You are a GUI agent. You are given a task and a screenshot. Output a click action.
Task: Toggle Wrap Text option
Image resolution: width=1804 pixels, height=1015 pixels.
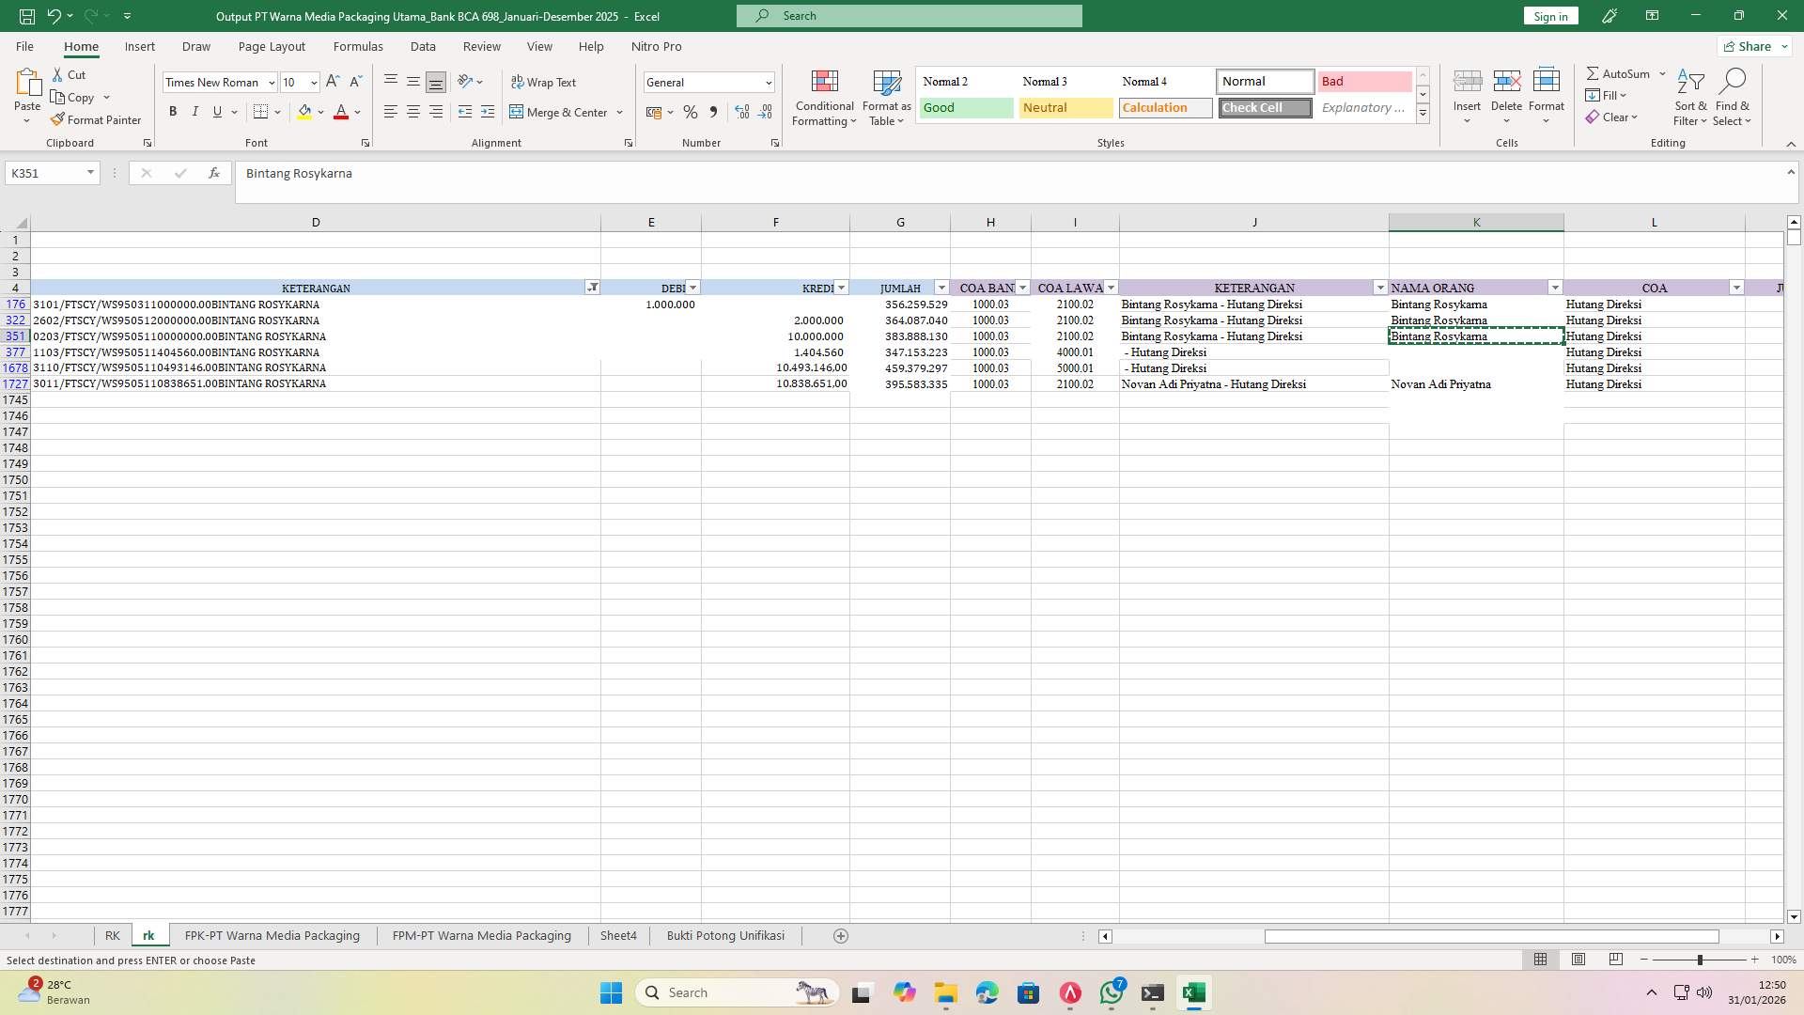(543, 83)
